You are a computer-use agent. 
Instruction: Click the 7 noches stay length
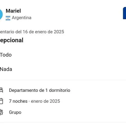coord(18,101)
